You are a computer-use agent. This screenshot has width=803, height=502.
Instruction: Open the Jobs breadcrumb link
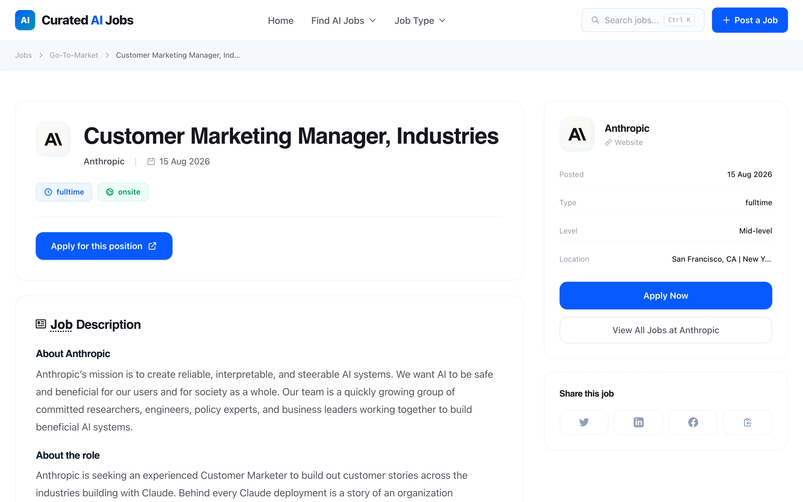pos(23,55)
